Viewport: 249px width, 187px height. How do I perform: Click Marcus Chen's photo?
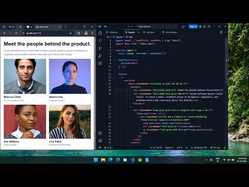[25, 76]
